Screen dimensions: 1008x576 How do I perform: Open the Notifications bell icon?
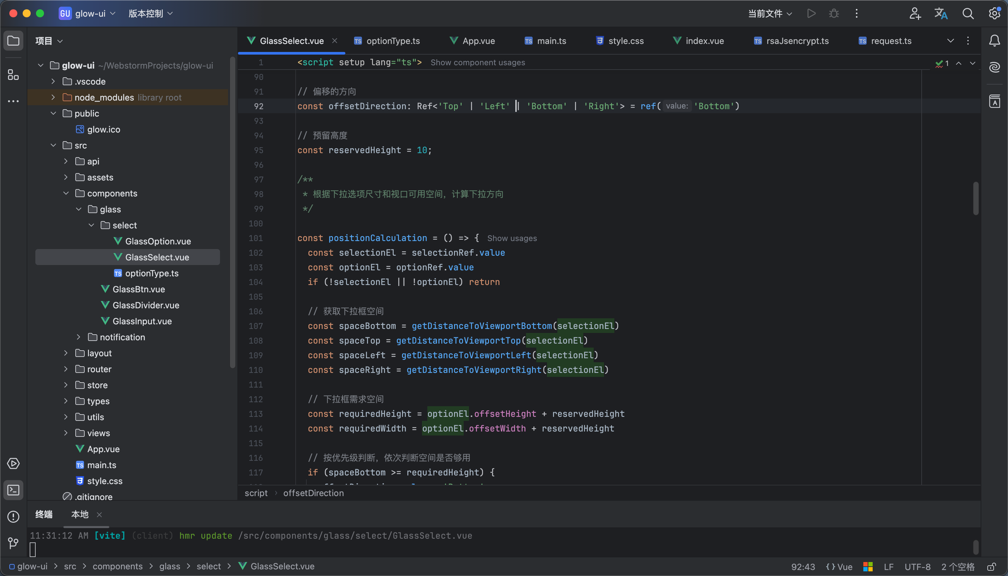(994, 40)
